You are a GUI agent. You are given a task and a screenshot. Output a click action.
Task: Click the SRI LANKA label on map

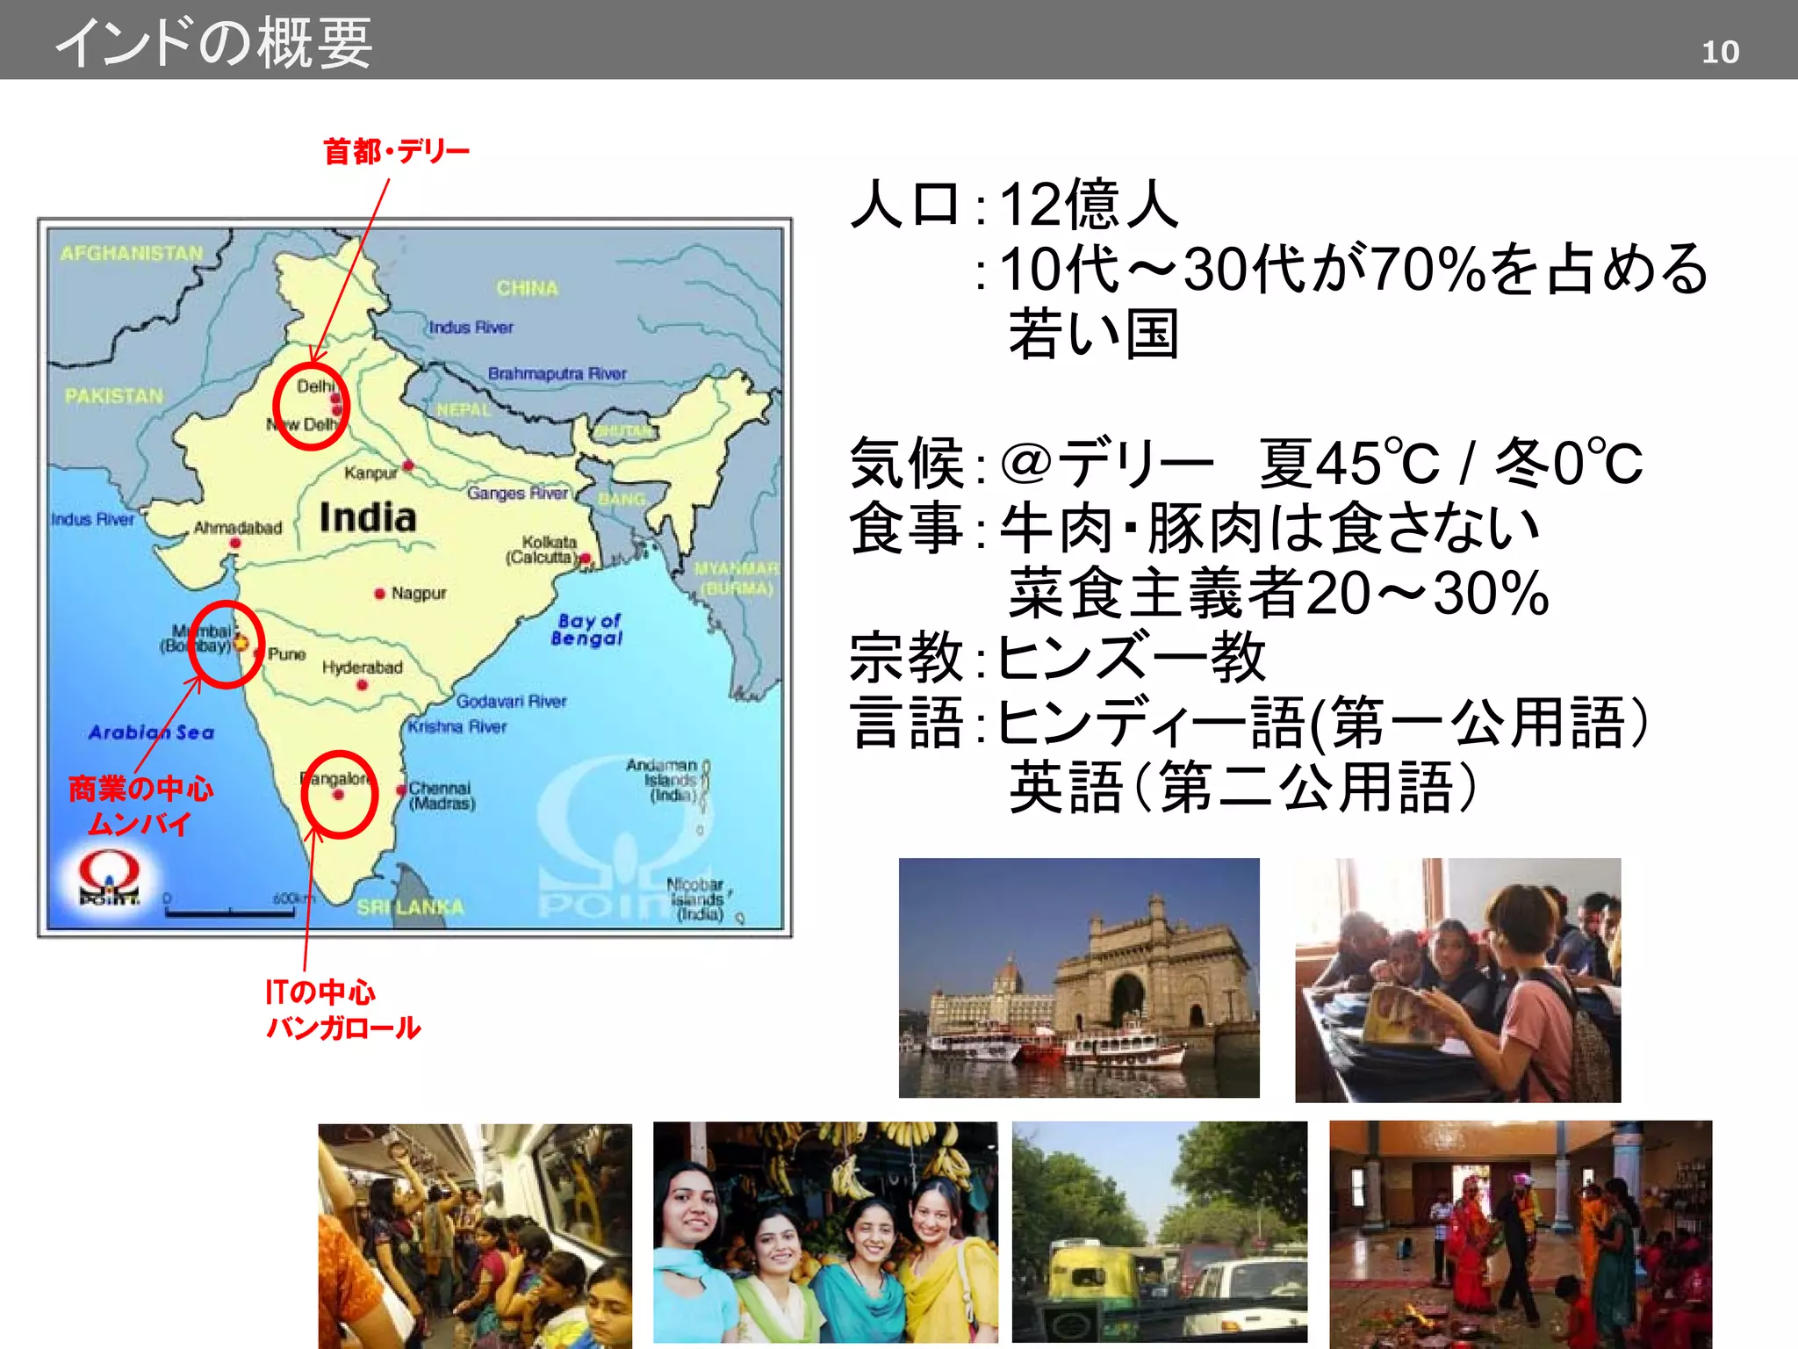(410, 907)
